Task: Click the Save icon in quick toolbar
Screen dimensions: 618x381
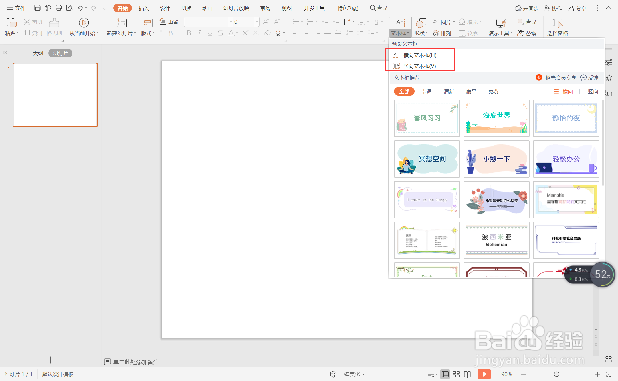Action: [x=37, y=8]
